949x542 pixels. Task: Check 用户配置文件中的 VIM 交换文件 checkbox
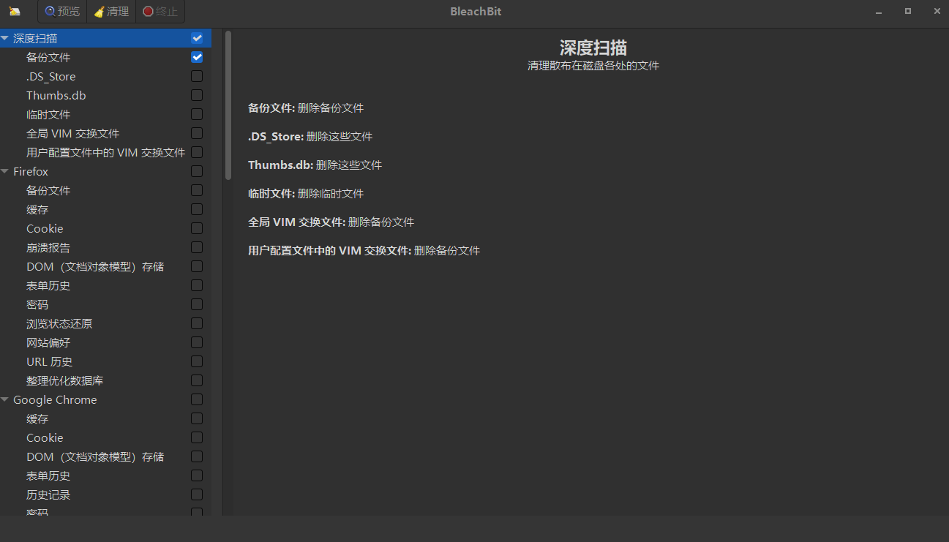click(197, 152)
